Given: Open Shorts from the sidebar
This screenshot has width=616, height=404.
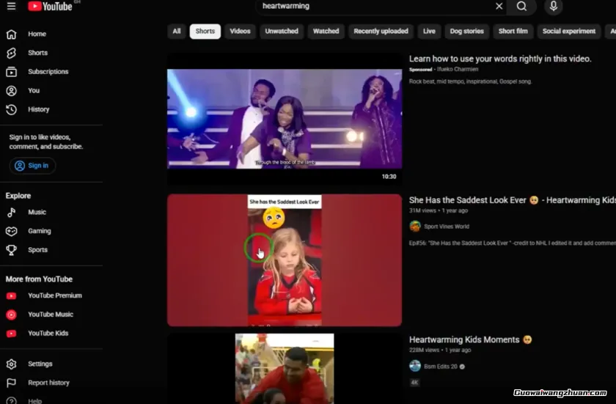Looking at the screenshot, I should click(x=37, y=53).
